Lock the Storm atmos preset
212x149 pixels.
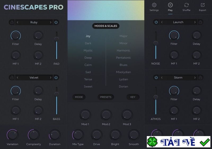pos(200,78)
